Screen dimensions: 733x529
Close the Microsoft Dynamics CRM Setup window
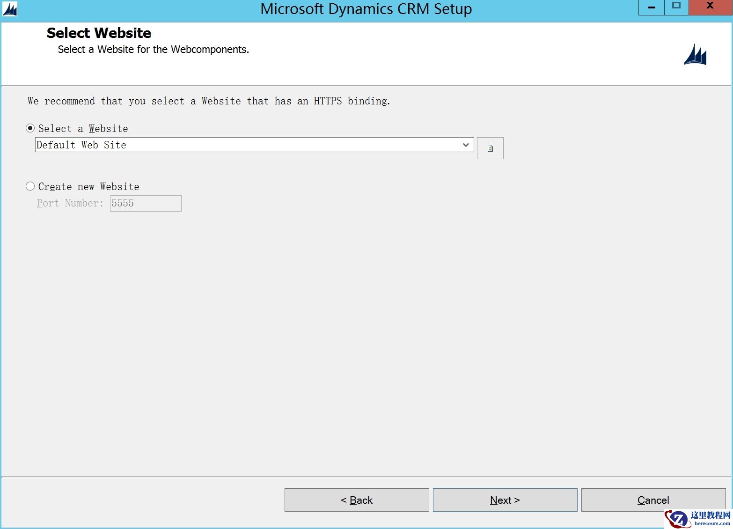(710, 7)
